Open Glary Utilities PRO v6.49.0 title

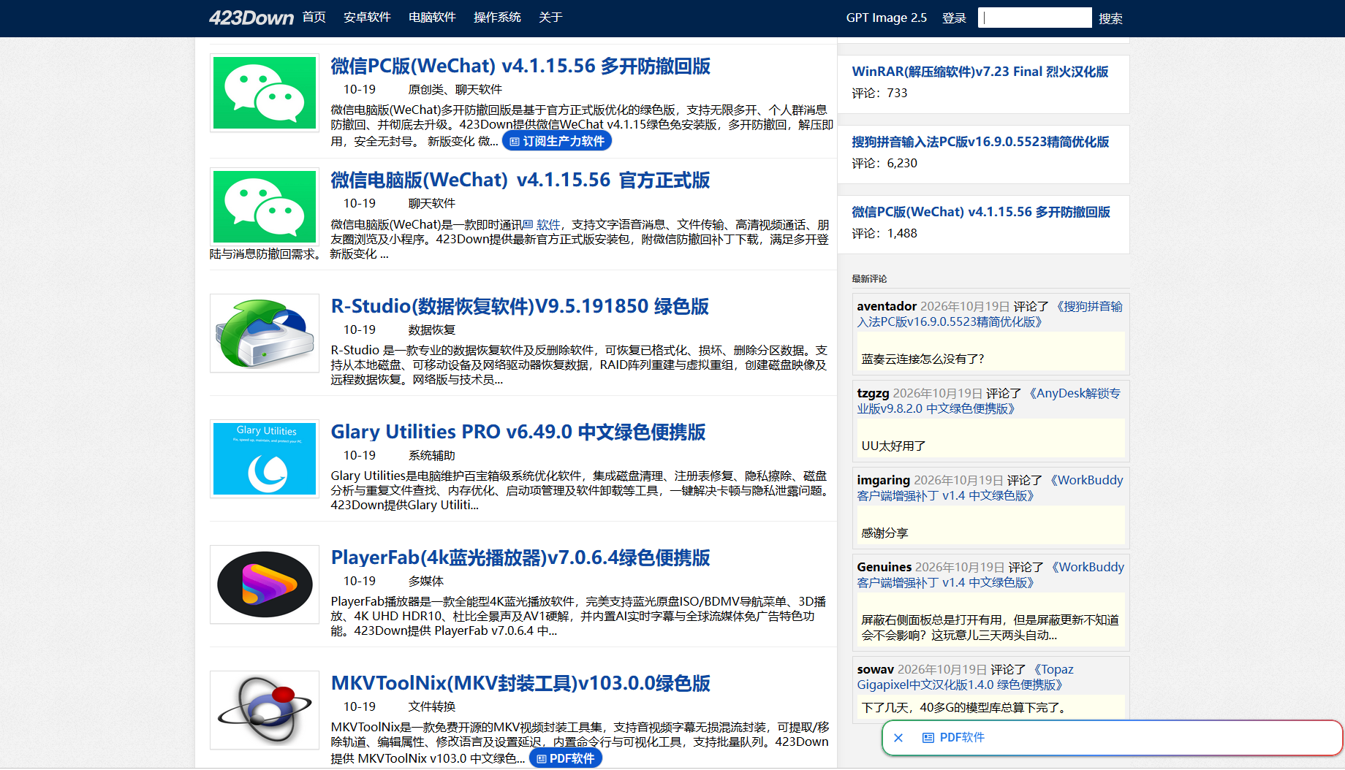(518, 432)
